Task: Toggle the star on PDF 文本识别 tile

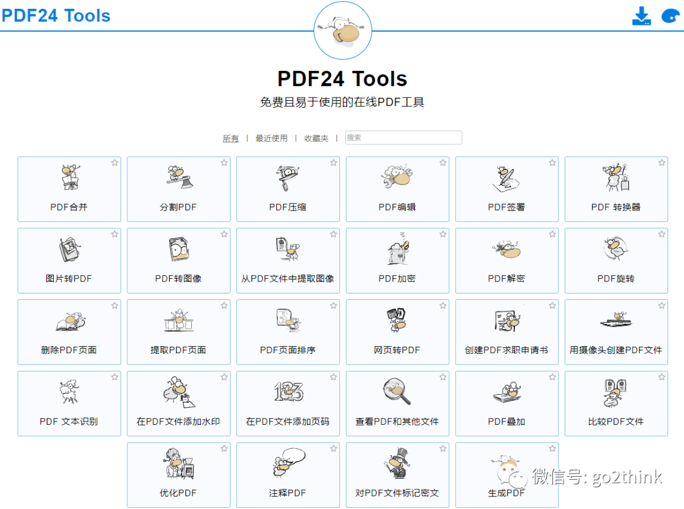Action: (x=115, y=377)
